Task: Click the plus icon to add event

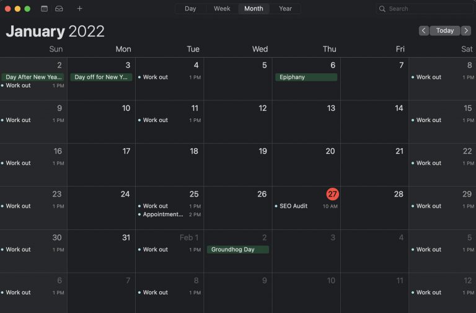Action: tap(79, 9)
